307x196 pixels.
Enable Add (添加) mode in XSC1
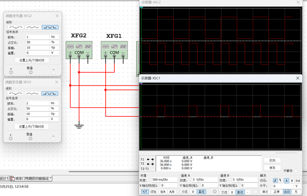tap(153, 192)
